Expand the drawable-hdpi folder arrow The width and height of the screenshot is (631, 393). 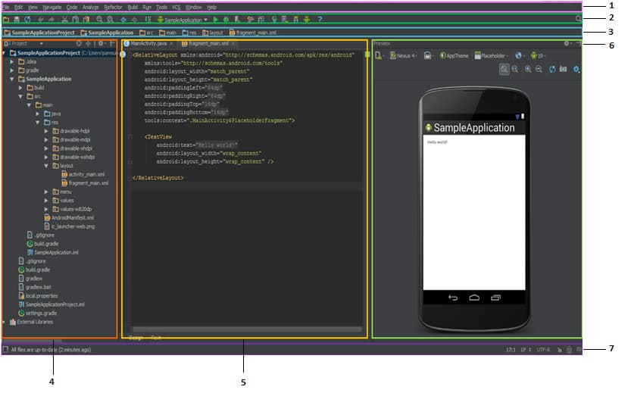coord(46,131)
